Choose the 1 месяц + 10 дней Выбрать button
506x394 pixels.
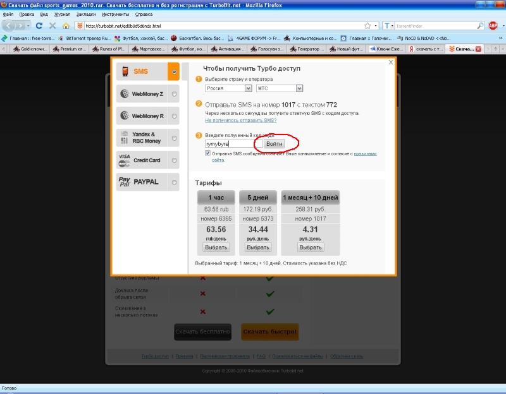[310, 248]
